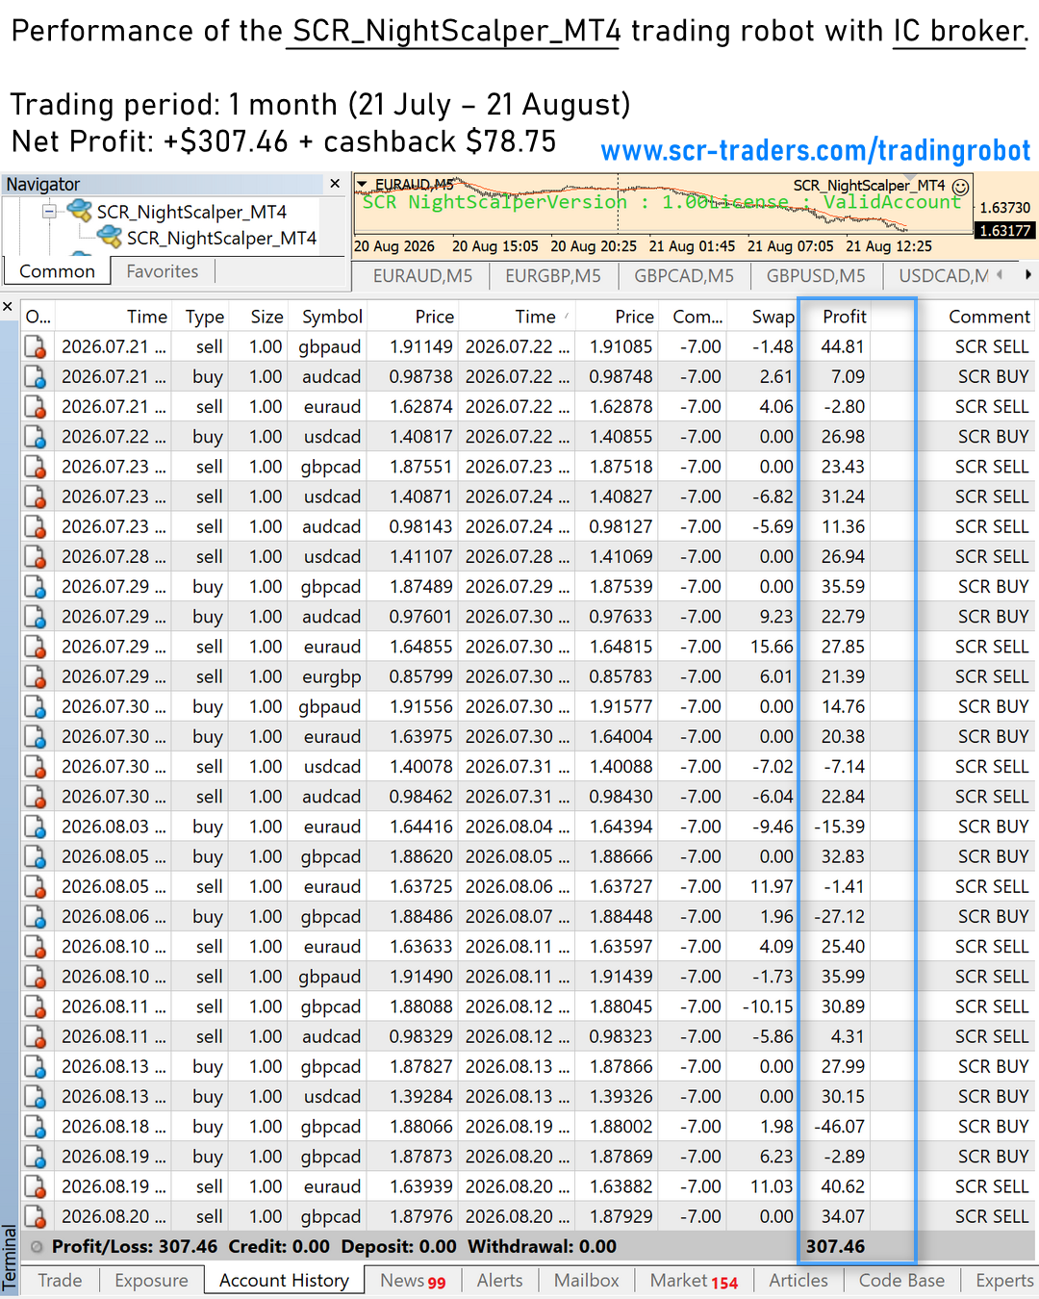Screen dimensions: 1039x1299
Task: Collapse the SCR_NightScalper_MT4 tree node
Action: click(x=48, y=212)
